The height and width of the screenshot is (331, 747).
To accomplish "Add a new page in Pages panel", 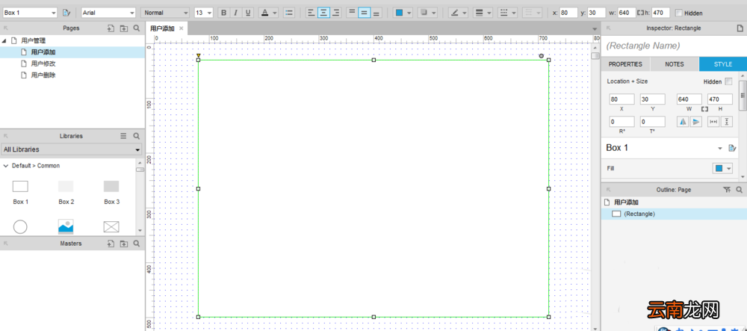I will pos(111,28).
